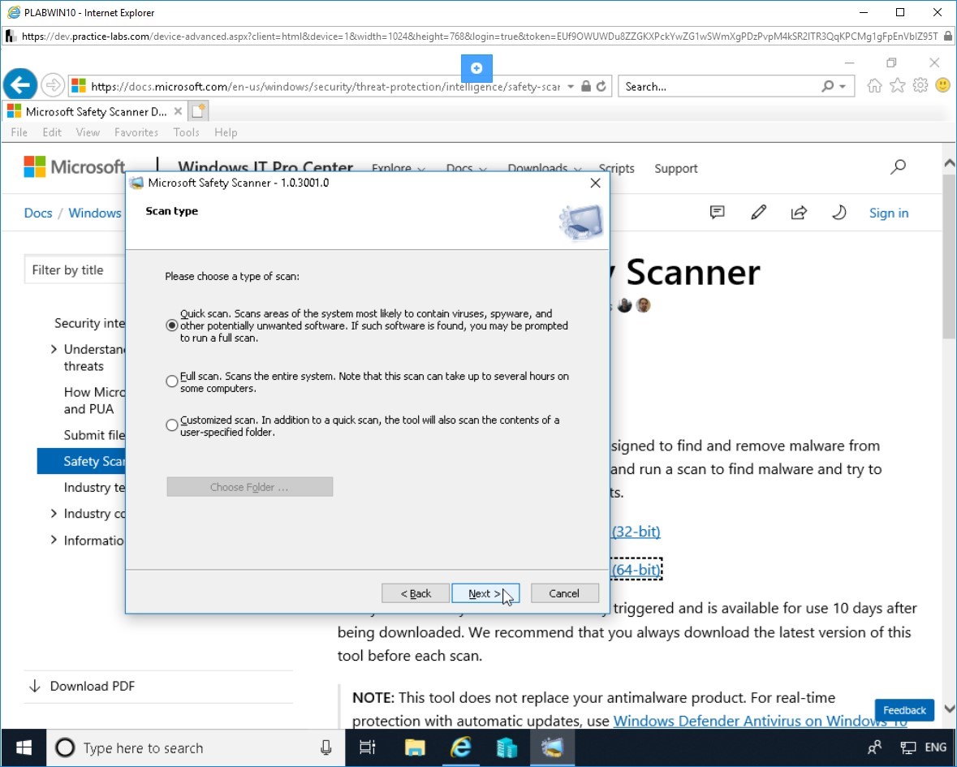The image size is (957, 767).
Task: Open the Downloads dropdown in site navigation
Action: [x=544, y=168]
